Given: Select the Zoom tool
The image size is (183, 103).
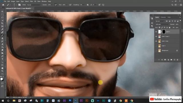Looking at the screenshot, I should (2, 71).
